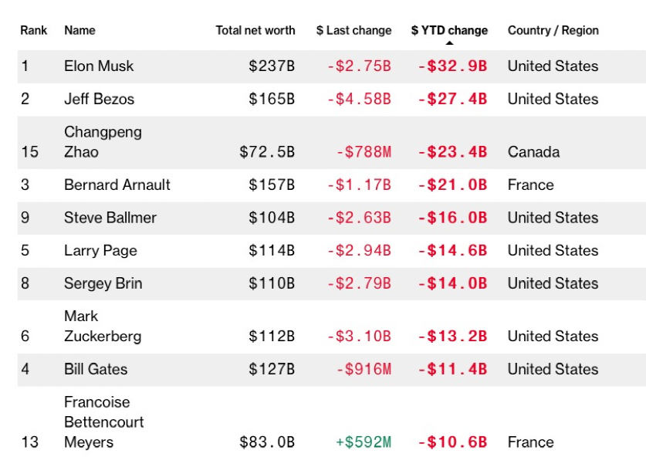Click the $ YTD change header

pyautogui.click(x=449, y=31)
